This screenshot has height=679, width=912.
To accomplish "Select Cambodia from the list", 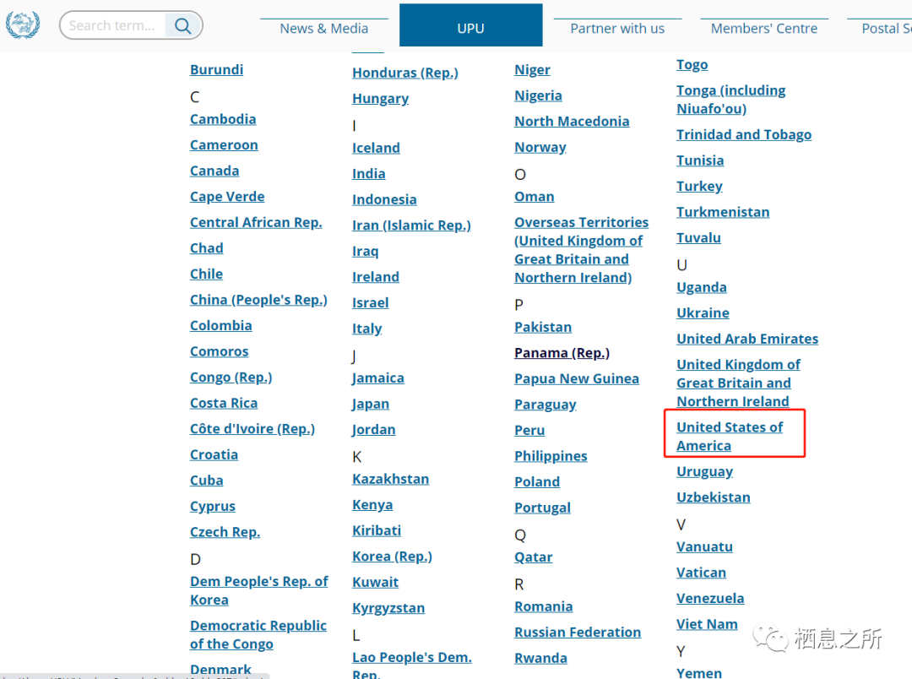I will tap(223, 119).
